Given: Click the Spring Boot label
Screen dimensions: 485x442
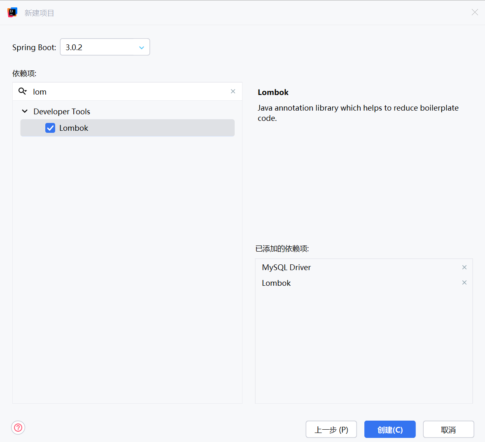Looking at the screenshot, I should [x=34, y=48].
